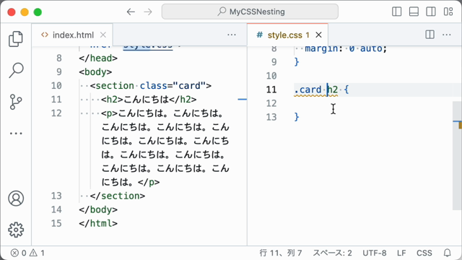Image resolution: width=462 pixels, height=260 pixels.
Task: Show additional activity bar views ellipsis
Action: 16,133
